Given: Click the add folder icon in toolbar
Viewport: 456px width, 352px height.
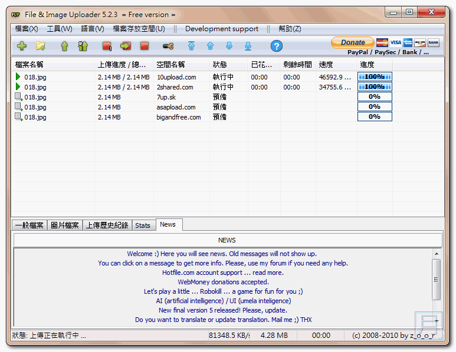Looking at the screenshot, I should (41, 46).
